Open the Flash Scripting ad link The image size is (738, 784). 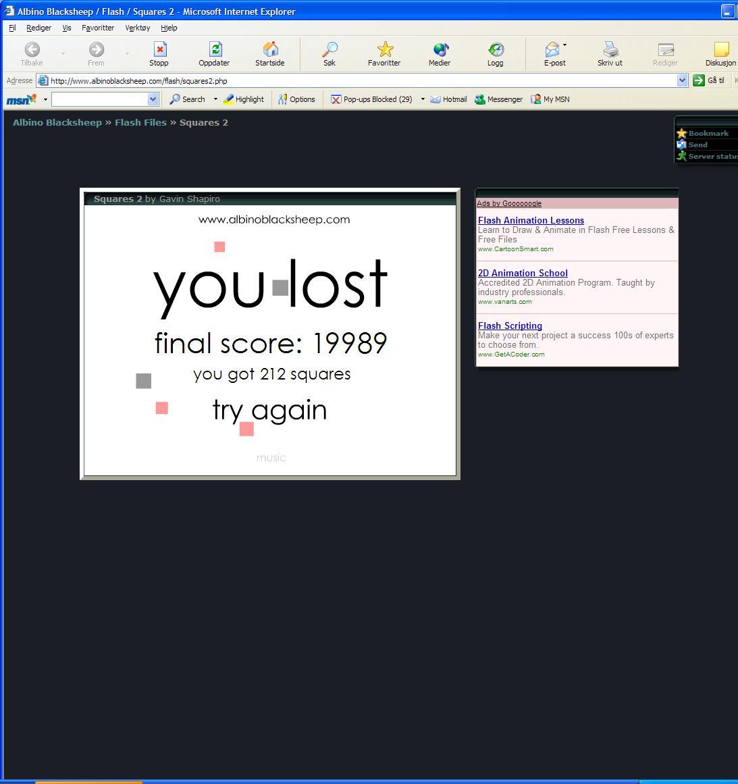click(510, 325)
